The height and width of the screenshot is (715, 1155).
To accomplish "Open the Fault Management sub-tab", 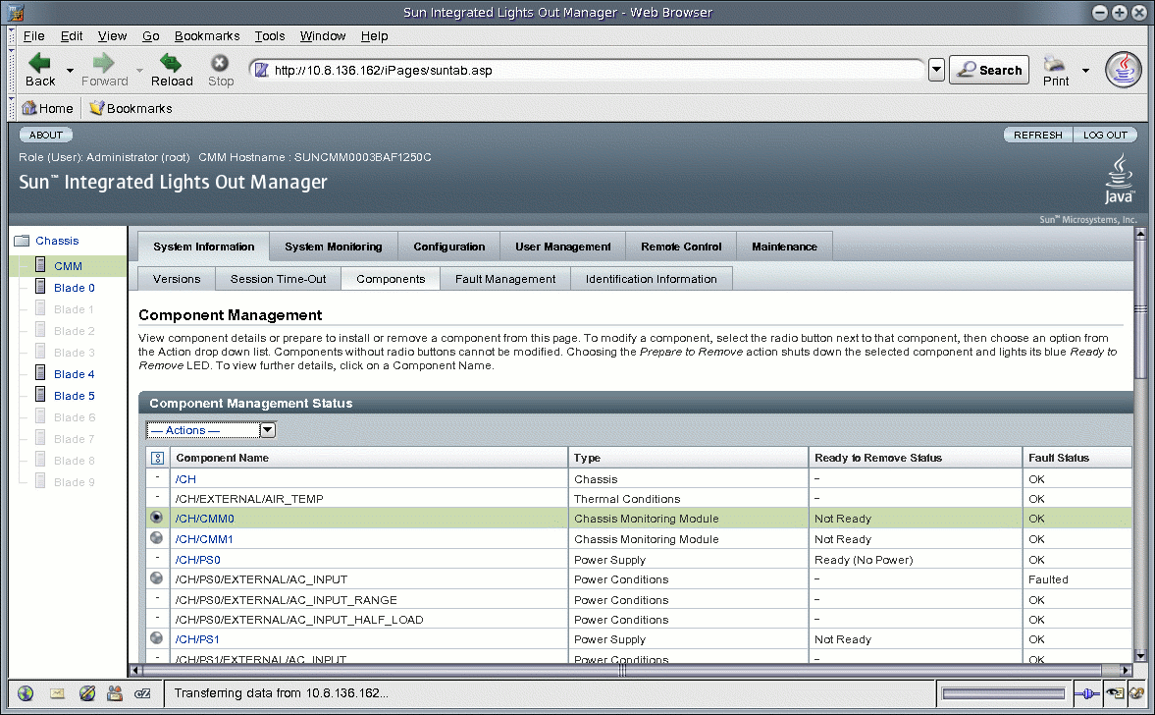I will click(x=505, y=279).
